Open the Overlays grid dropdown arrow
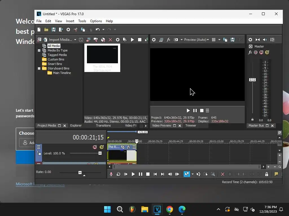Screen dimensions: 289x216 point(219,40)
